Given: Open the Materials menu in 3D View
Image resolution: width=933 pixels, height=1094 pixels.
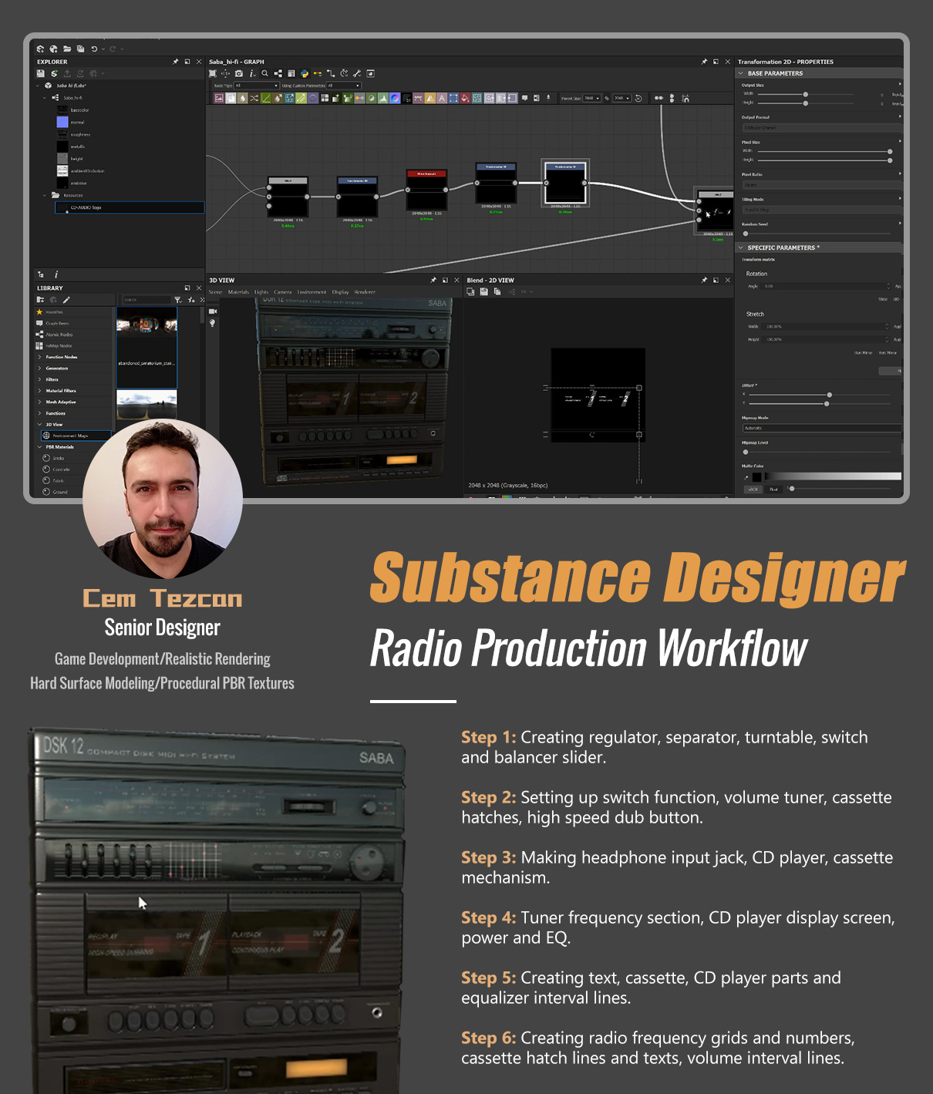Looking at the screenshot, I should pos(238,292).
